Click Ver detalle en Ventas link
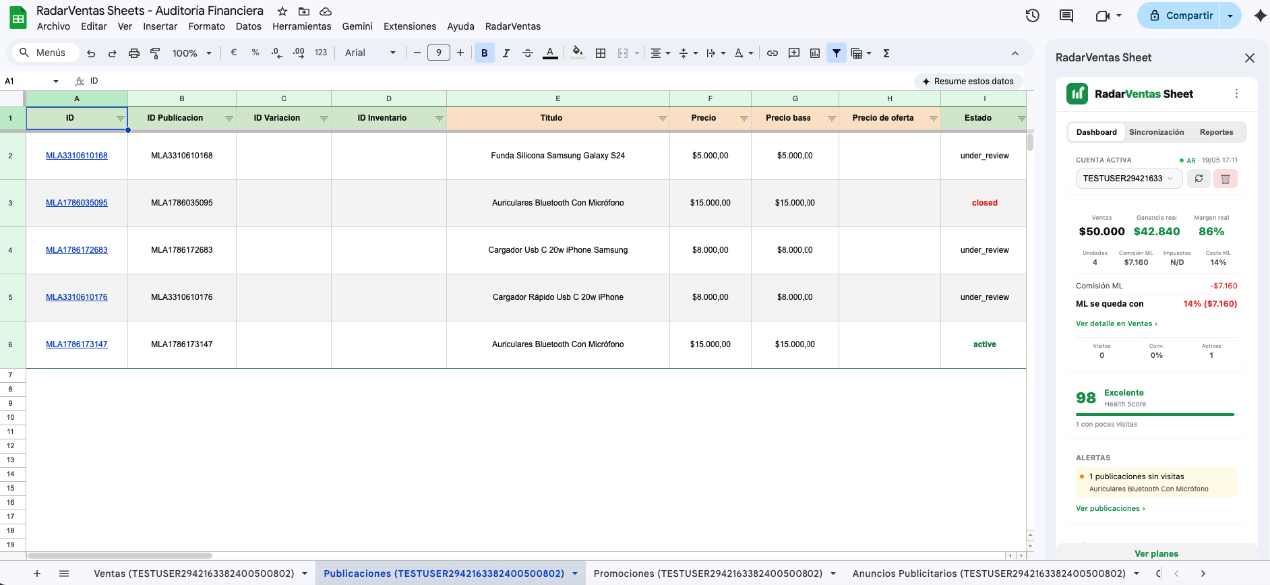The height and width of the screenshot is (585, 1270). tap(1116, 324)
